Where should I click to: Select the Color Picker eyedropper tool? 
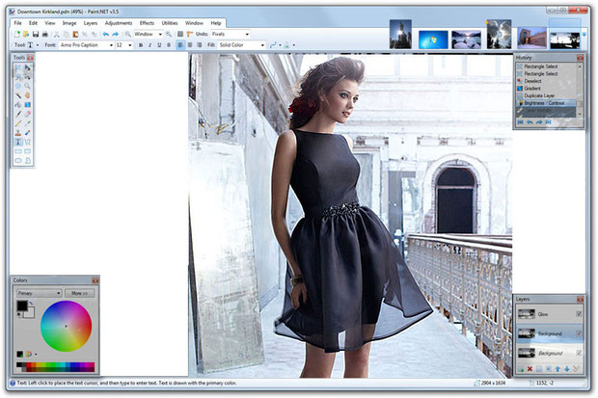click(x=27, y=123)
